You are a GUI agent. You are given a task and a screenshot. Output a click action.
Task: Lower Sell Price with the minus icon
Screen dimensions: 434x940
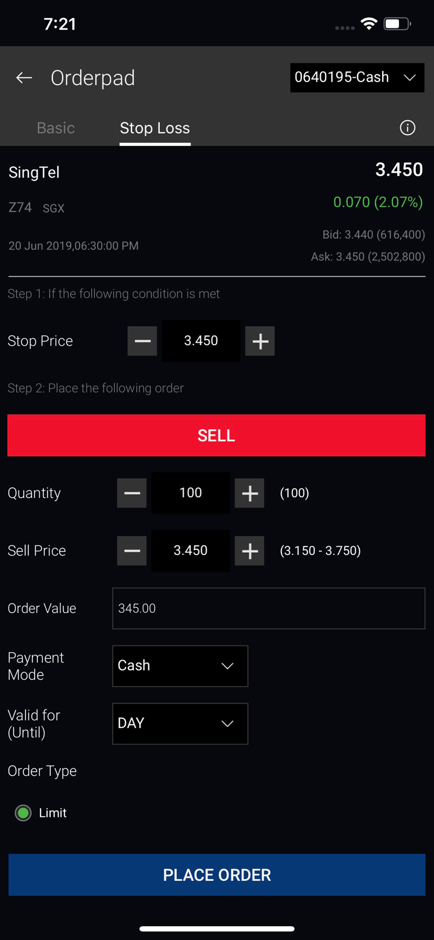click(x=131, y=551)
